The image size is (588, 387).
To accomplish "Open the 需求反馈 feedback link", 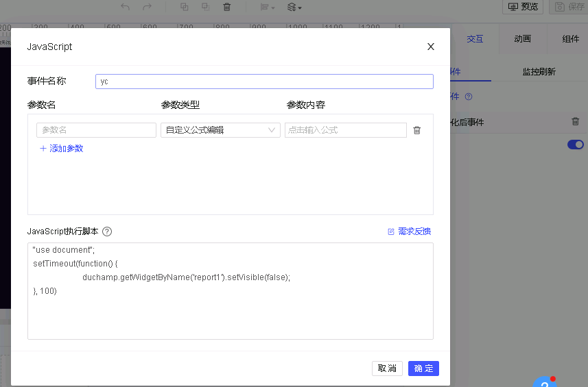I will (x=410, y=232).
